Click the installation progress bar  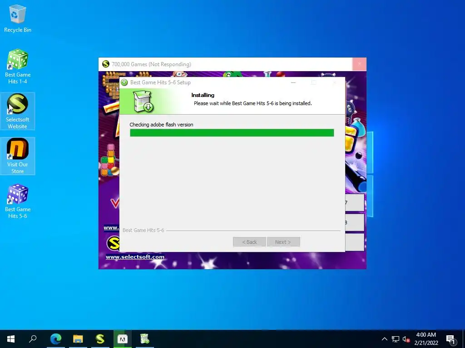click(x=232, y=133)
